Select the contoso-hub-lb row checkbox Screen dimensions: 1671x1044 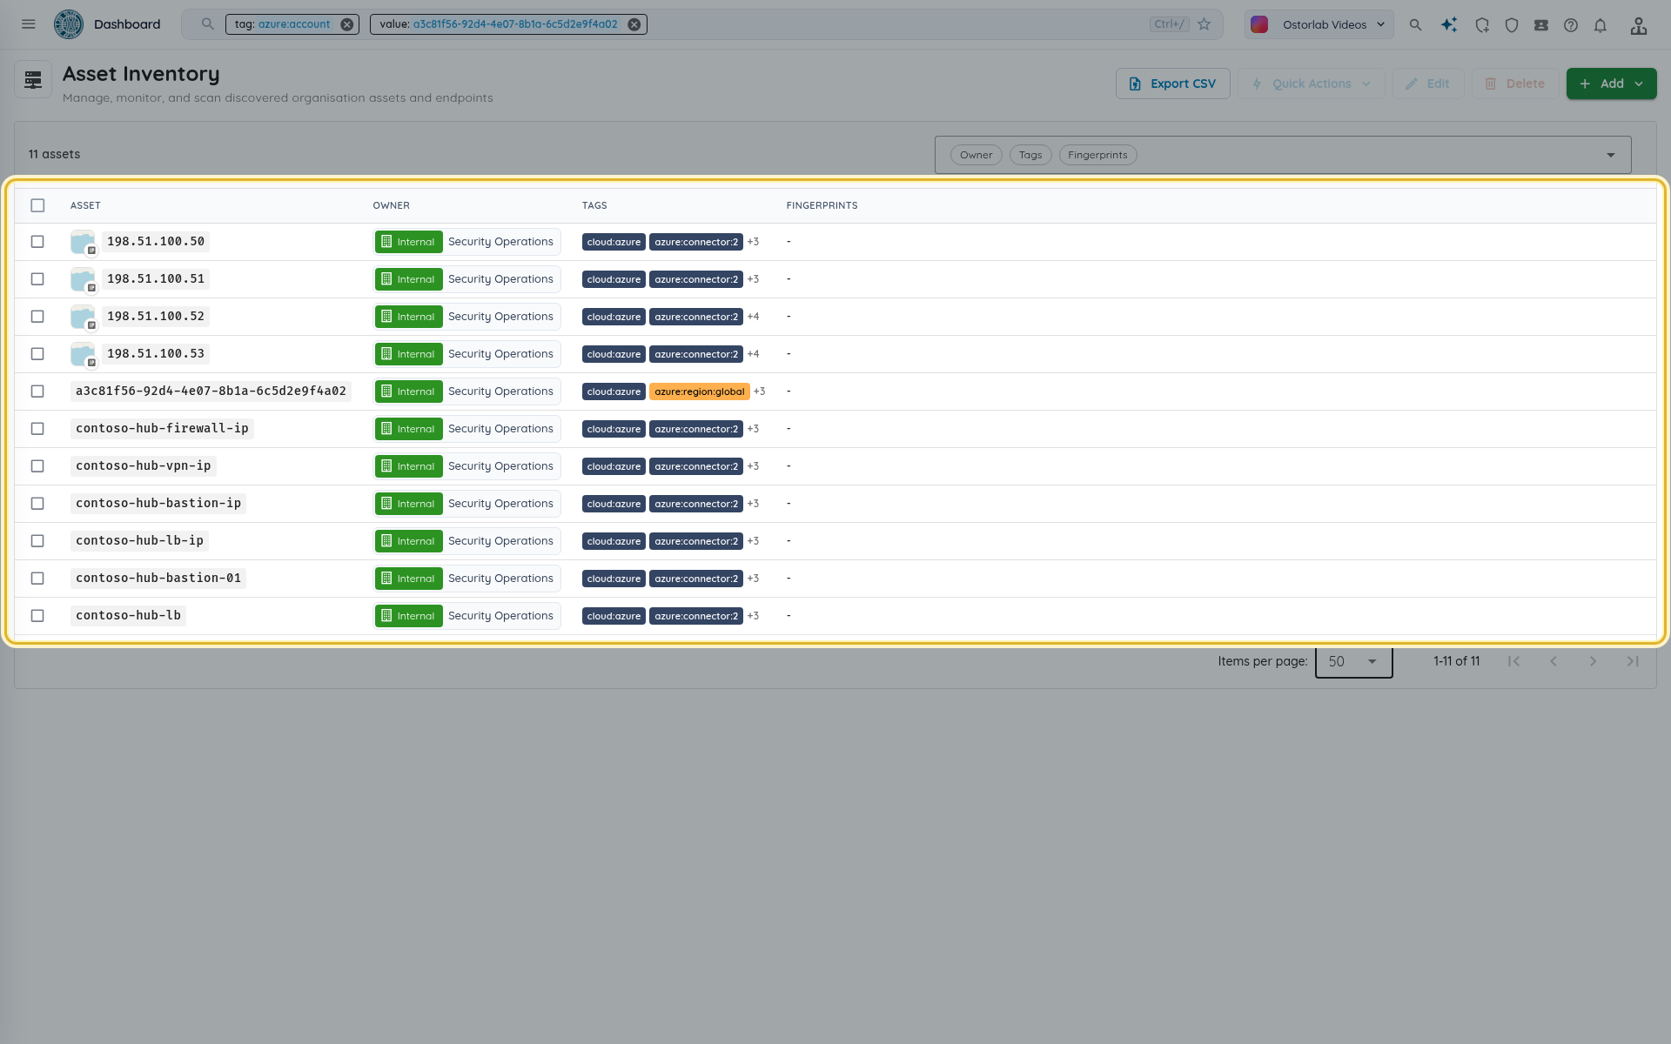point(37,616)
